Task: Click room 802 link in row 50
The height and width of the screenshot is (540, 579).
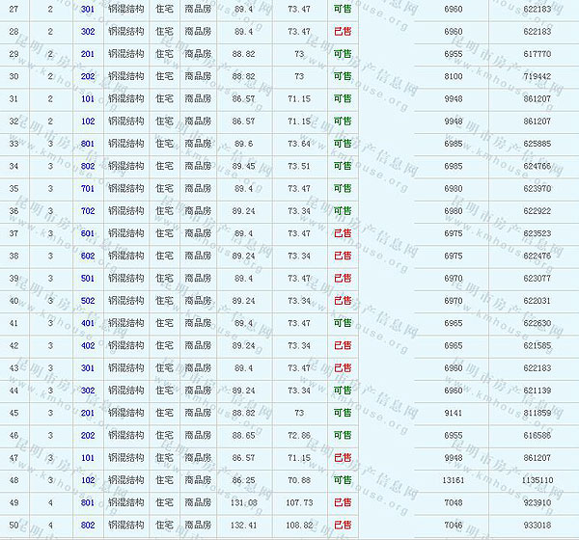Action: pos(88,524)
